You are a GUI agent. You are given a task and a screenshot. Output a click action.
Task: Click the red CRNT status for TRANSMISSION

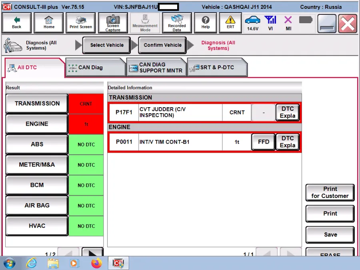click(86, 104)
